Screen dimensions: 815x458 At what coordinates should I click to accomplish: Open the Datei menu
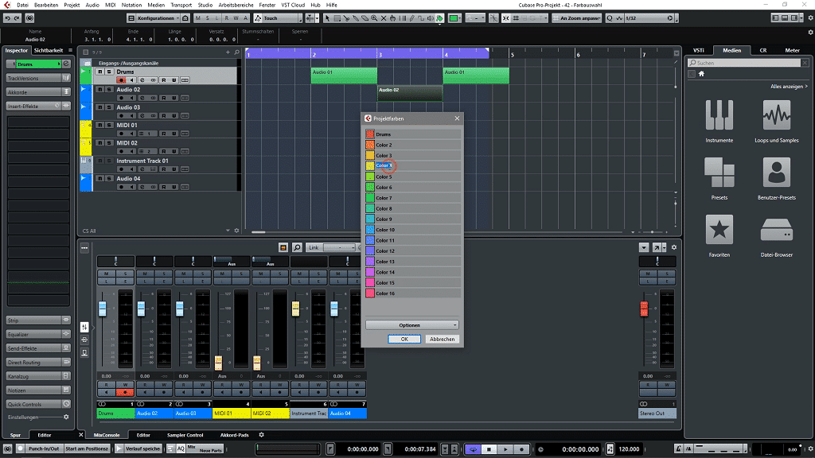[22, 5]
